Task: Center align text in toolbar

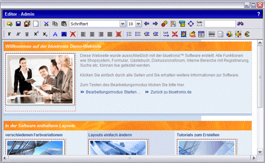Action: coord(92,34)
